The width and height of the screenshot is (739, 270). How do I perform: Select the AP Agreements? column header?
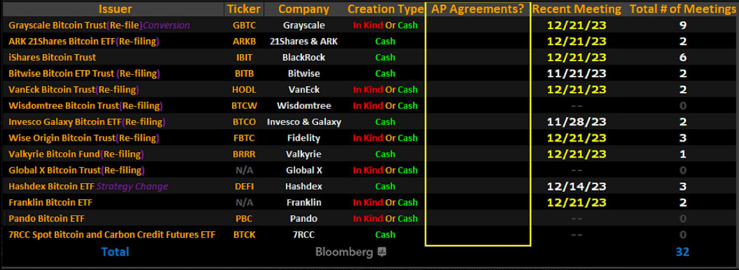pos(478,9)
